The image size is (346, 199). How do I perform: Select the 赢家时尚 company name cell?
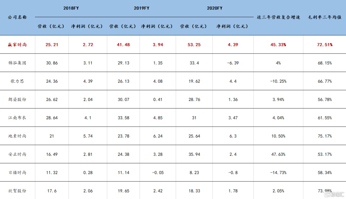[17, 44]
